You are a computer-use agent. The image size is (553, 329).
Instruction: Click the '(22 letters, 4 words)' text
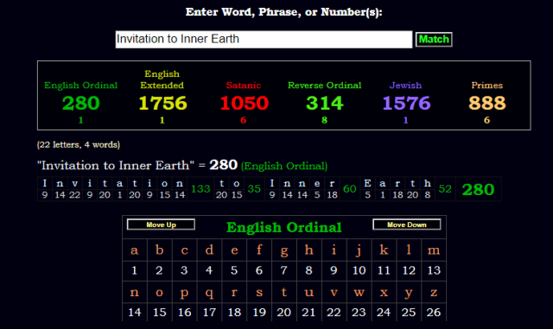[x=79, y=144]
